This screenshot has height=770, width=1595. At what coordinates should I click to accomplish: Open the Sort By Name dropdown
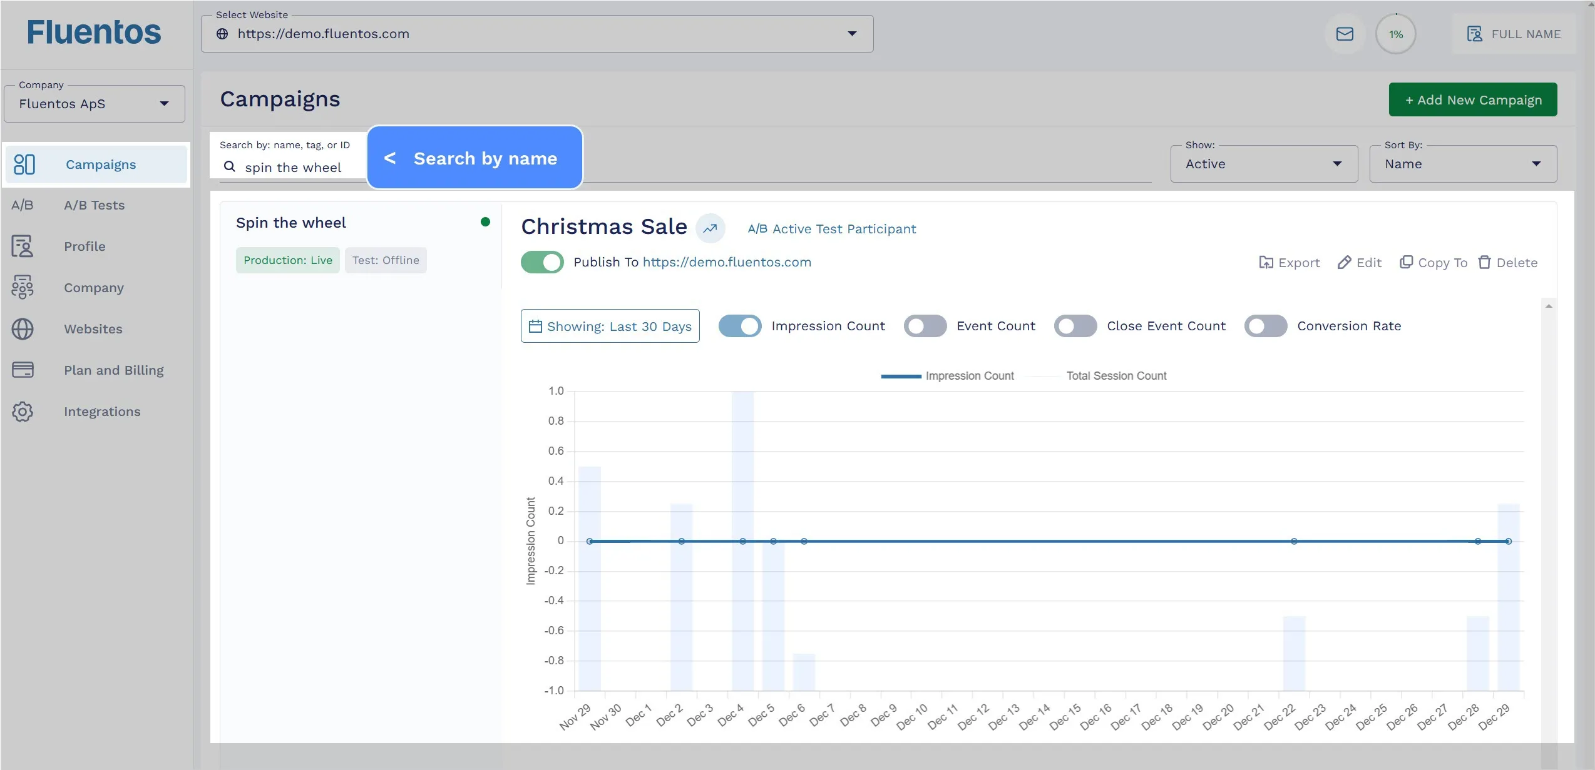coord(1465,163)
